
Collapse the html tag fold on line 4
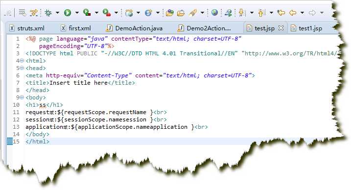tap(22, 61)
